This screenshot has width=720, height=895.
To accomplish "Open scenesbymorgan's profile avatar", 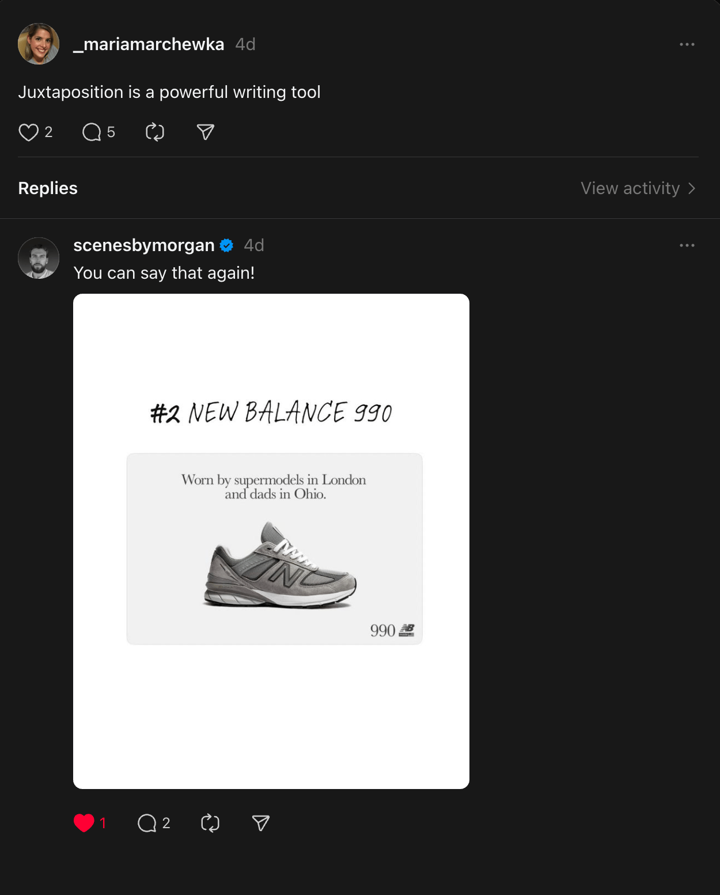I will click(x=39, y=258).
